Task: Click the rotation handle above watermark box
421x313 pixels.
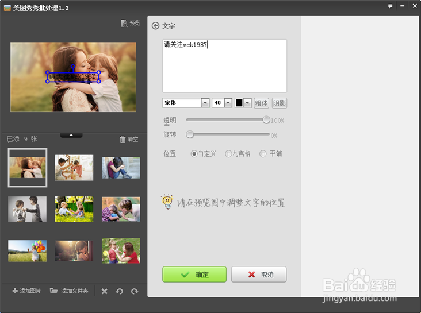Action: tap(73, 66)
